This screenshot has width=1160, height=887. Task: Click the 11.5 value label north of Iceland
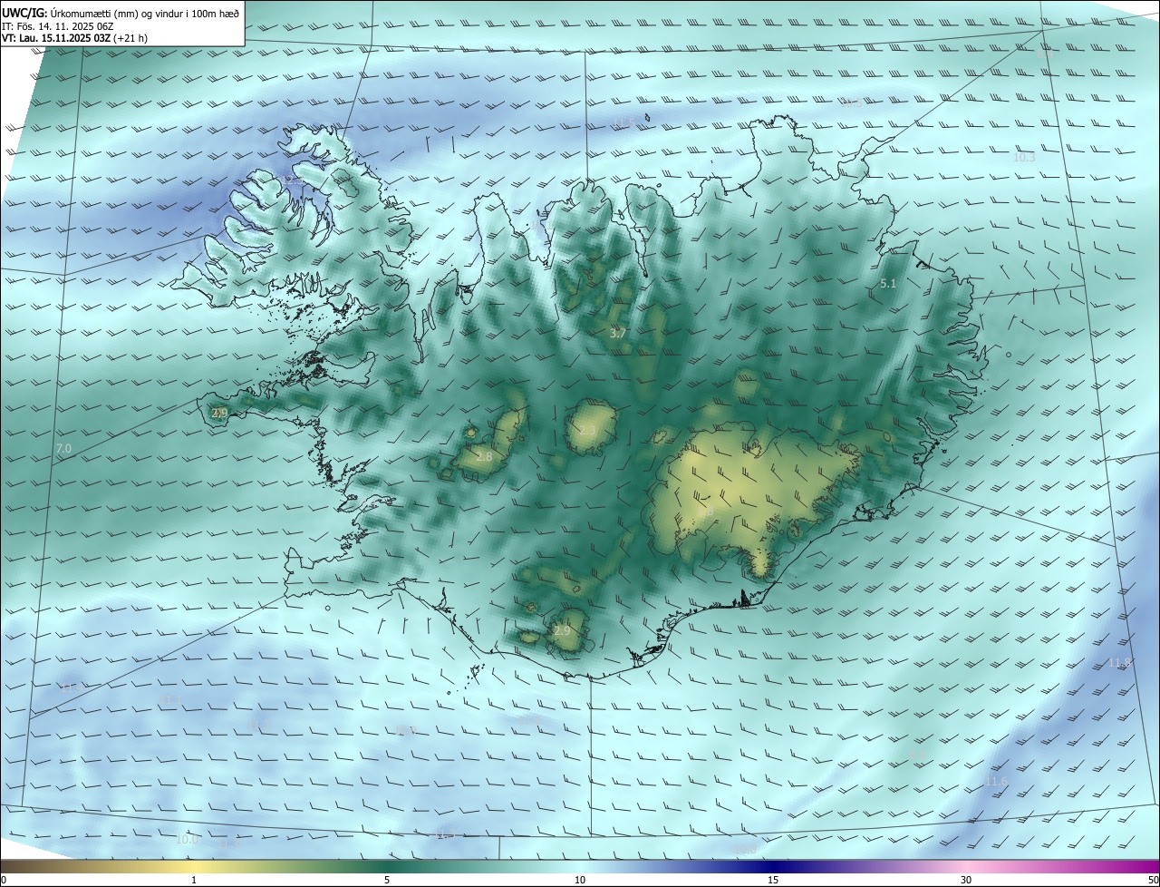pos(623,122)
